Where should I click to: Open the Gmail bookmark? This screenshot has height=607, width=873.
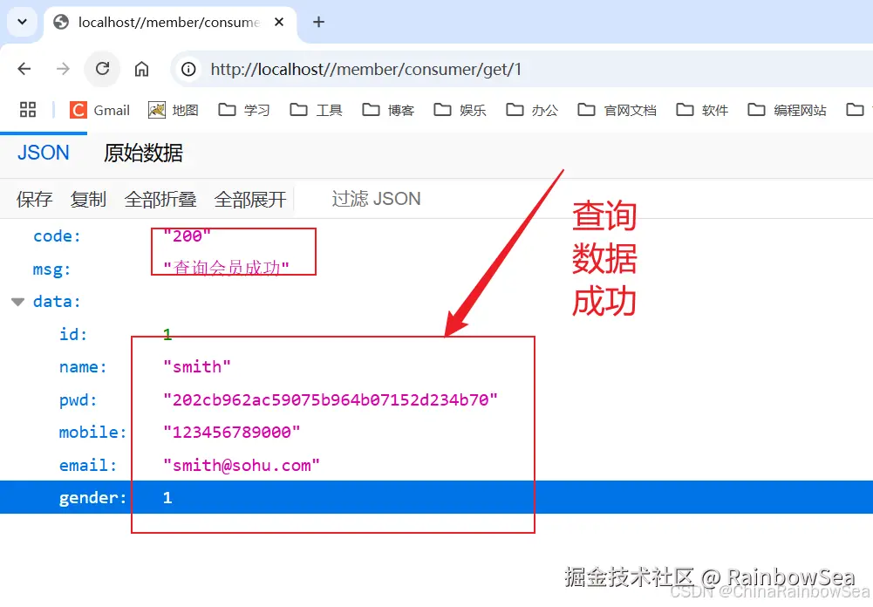click(99, 110)
